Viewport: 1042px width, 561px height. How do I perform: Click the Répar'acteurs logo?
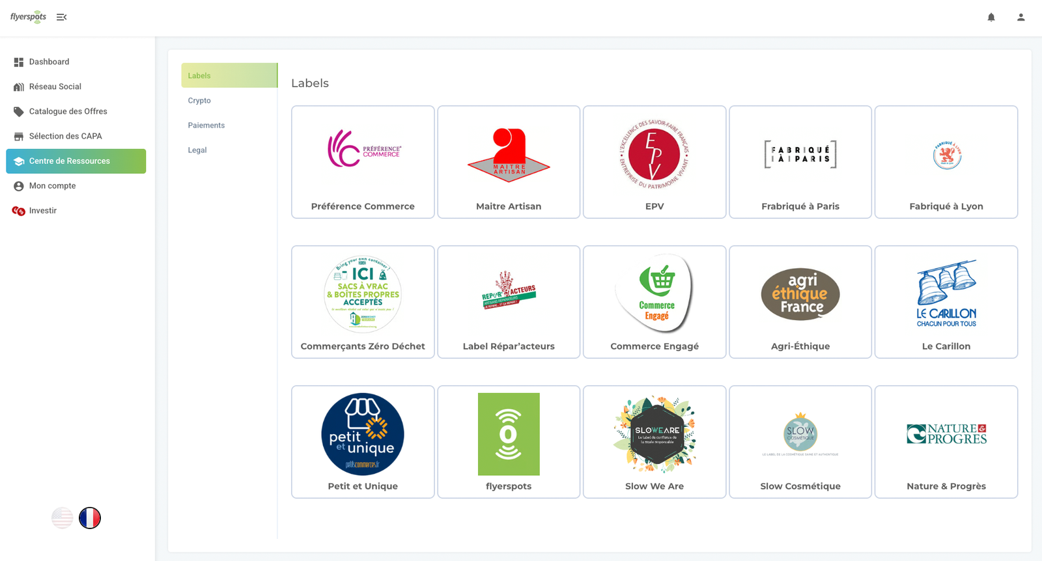click(x=509, y=290)
